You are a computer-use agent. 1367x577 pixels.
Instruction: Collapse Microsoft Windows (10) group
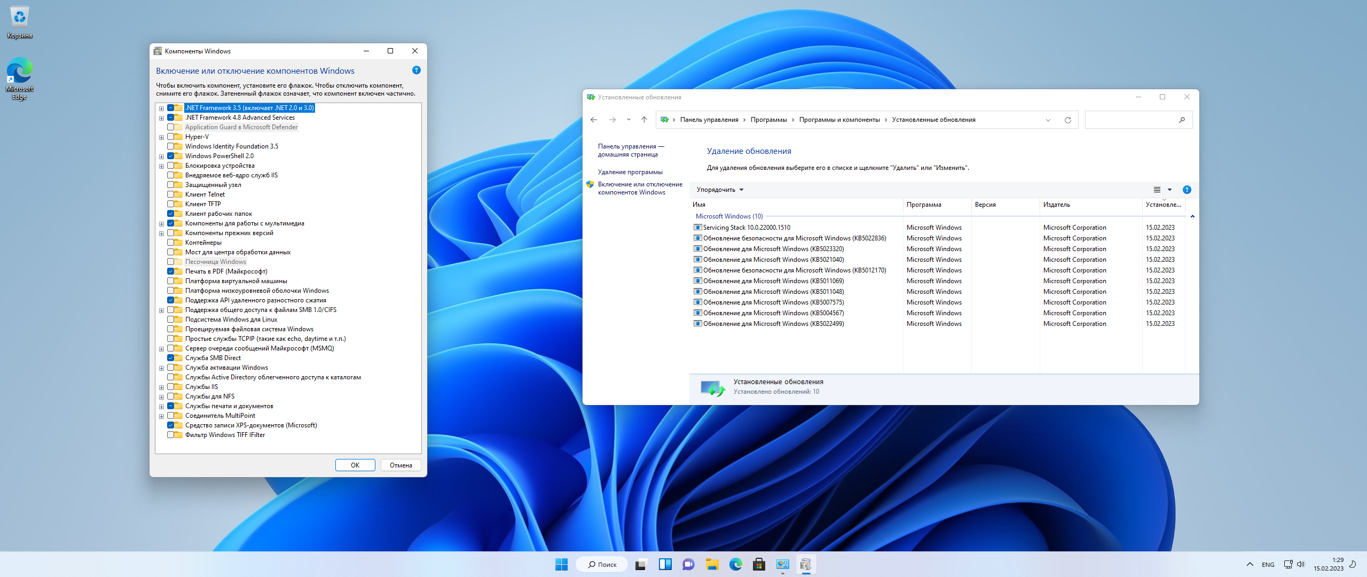(x=1192, y=216)
